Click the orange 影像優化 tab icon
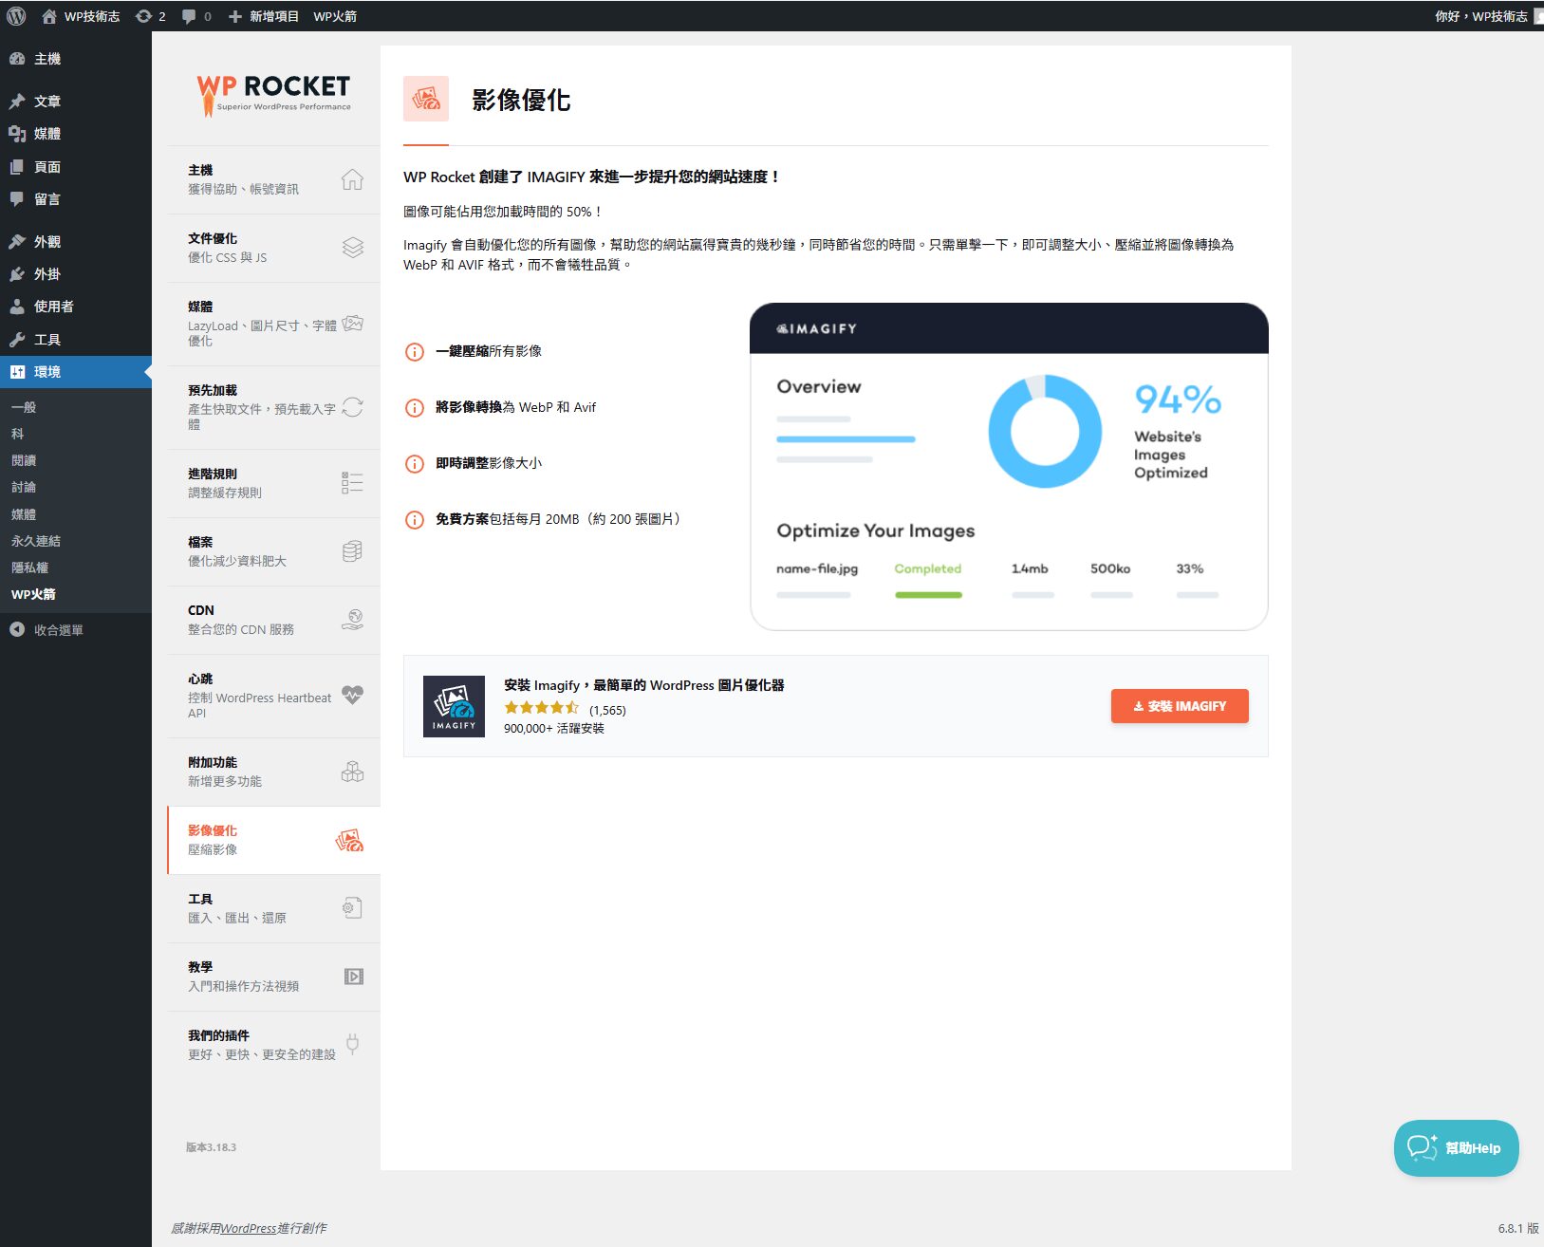This screenshot has height=1247, width=1544. (349, 840)
